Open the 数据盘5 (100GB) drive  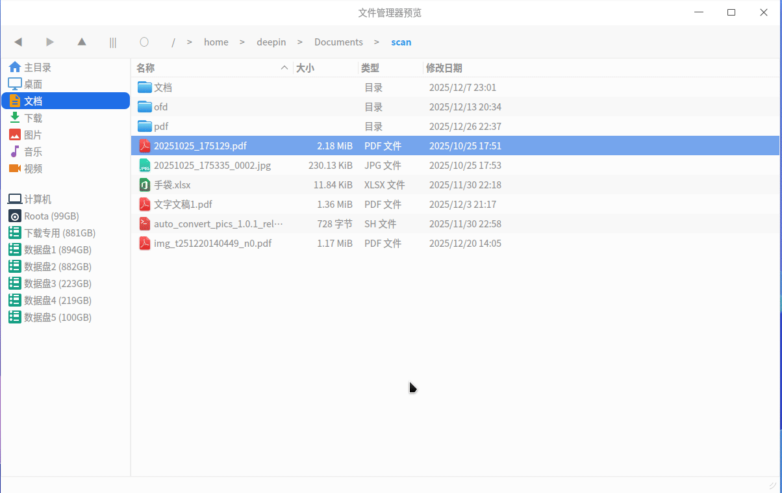click(x=66, y=318)
